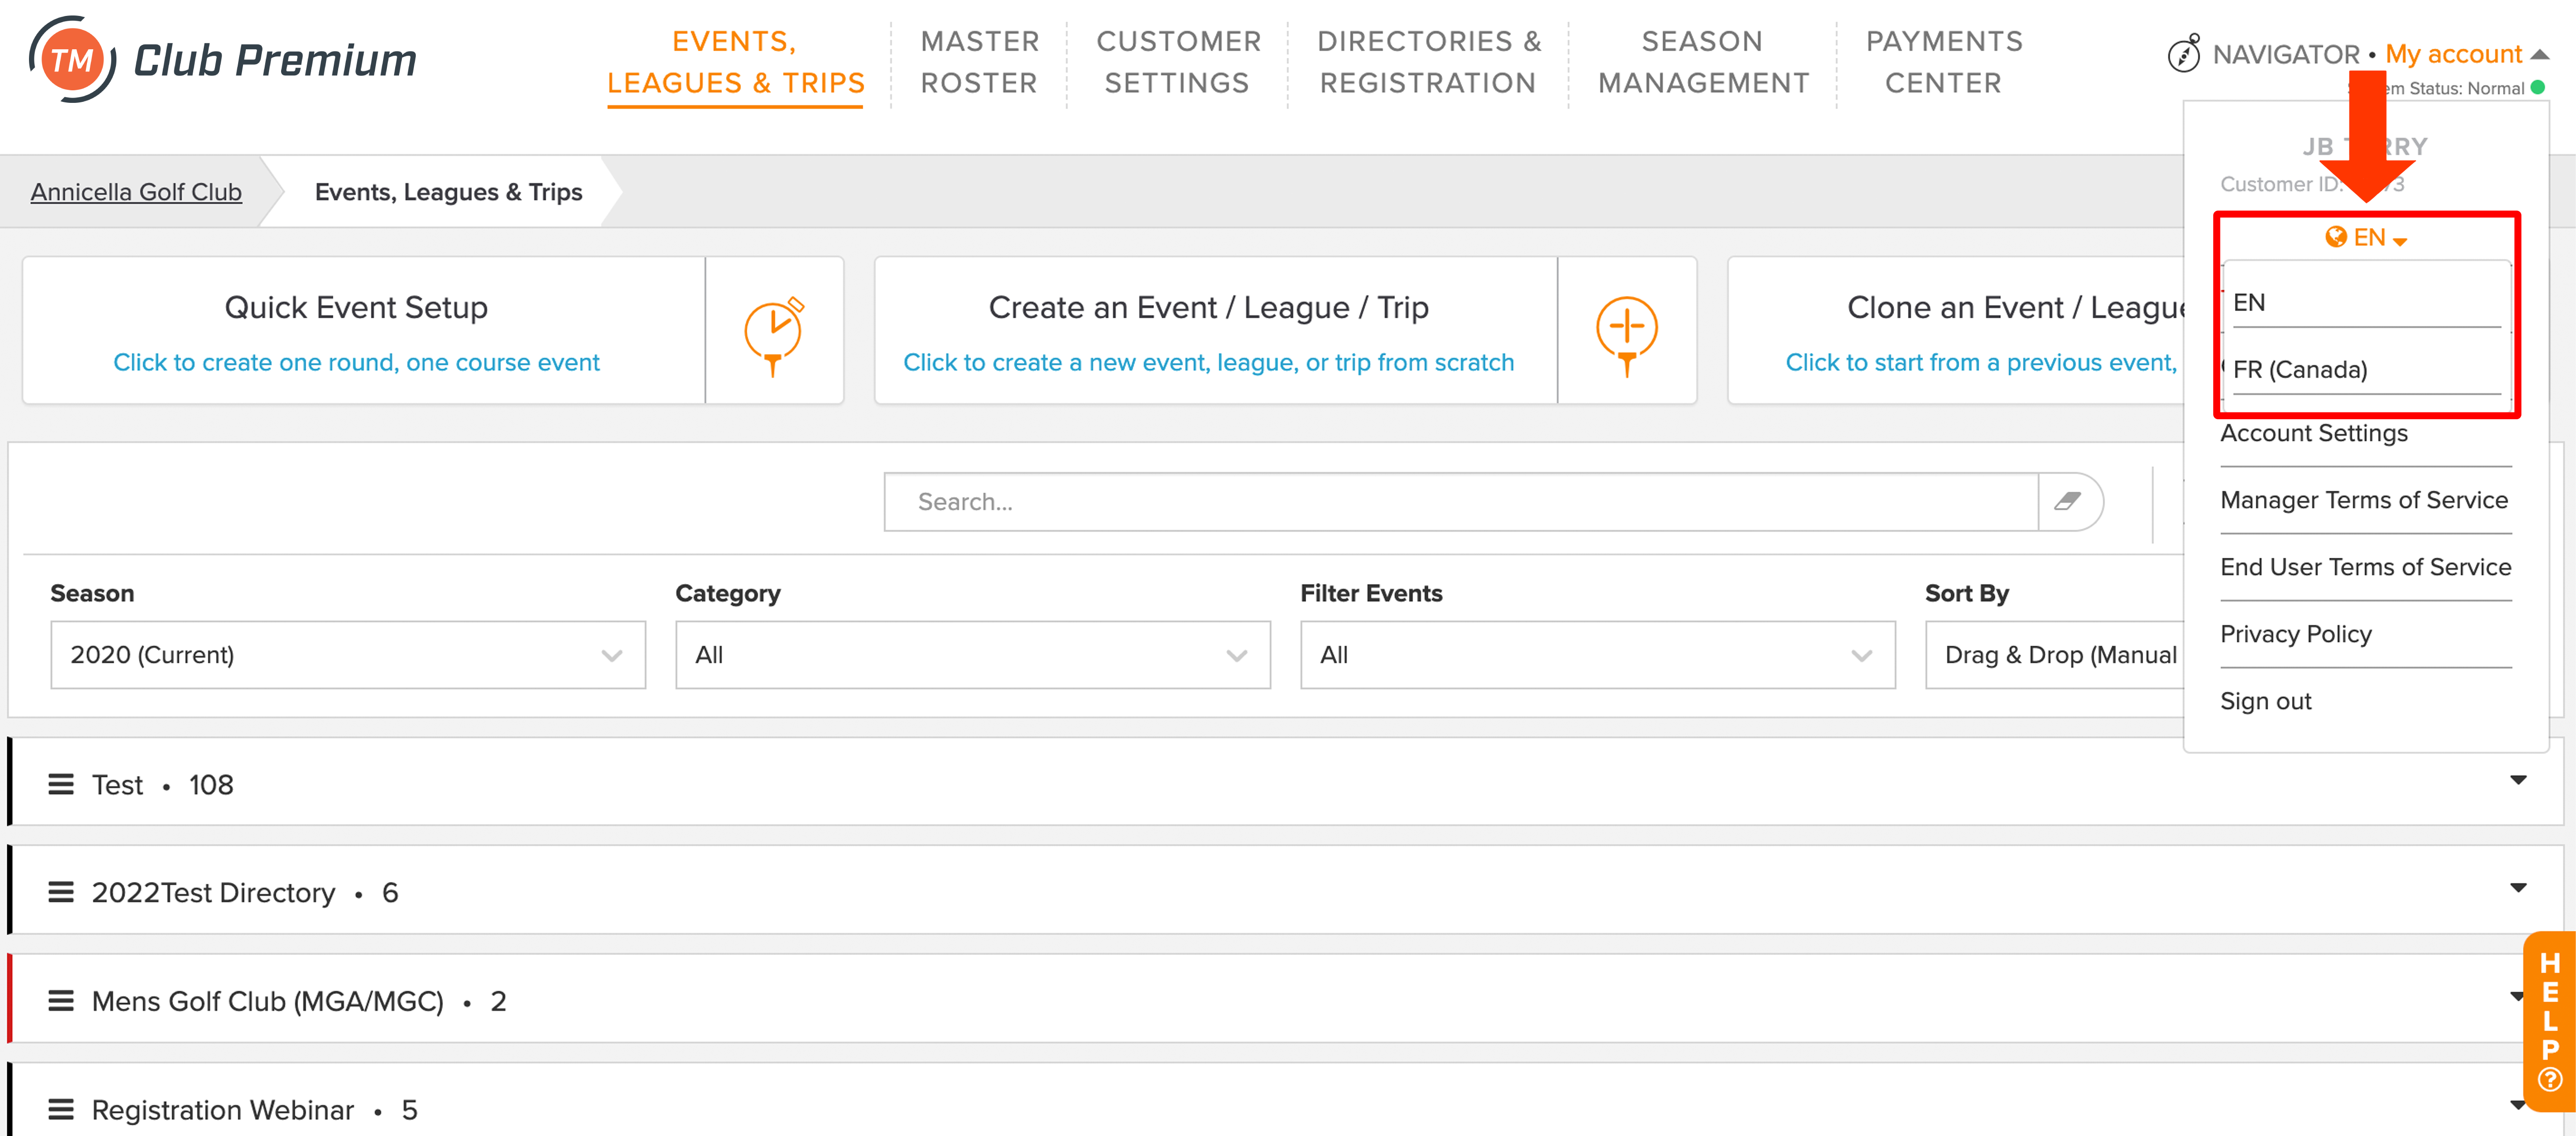The width and height of the screenshot is (2576, 1136).
Task: Go to Customer Settings tab
Action: pos(1178,62)
